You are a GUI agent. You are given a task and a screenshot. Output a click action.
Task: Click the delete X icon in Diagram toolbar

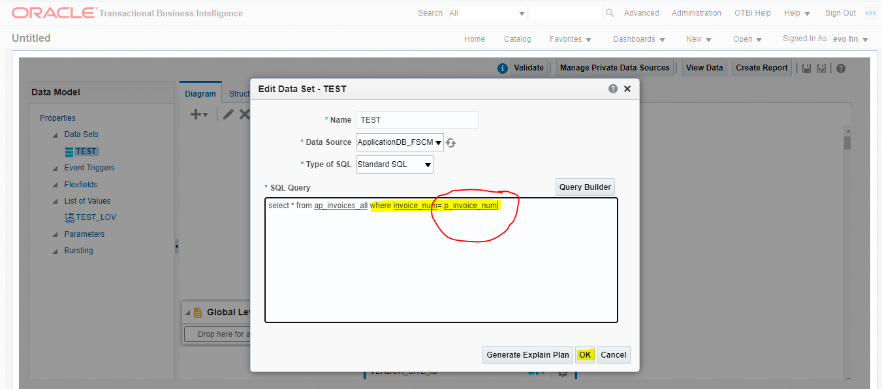(245, 114)
